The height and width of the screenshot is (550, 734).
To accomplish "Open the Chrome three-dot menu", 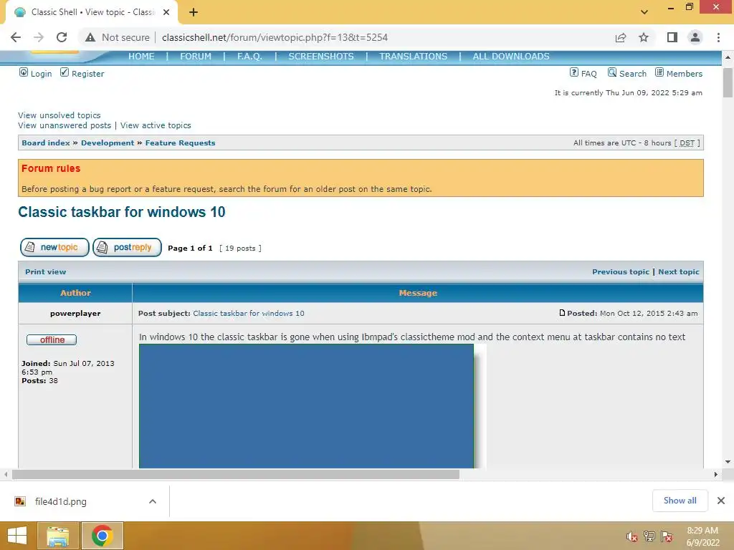I will [x=718, y=37].
